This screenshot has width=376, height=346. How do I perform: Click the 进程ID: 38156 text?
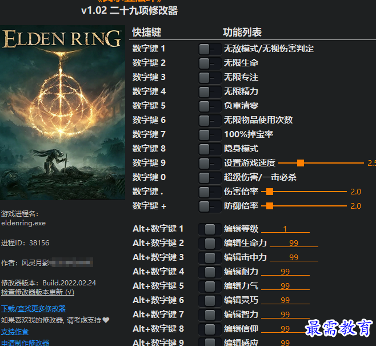tap(25, 243)
